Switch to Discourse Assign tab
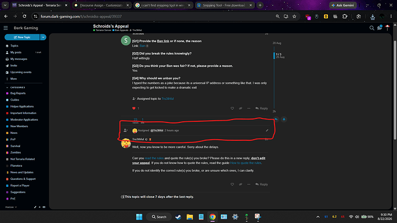The height and width of the screenshot is (223, 397). (x=101, y=5)
